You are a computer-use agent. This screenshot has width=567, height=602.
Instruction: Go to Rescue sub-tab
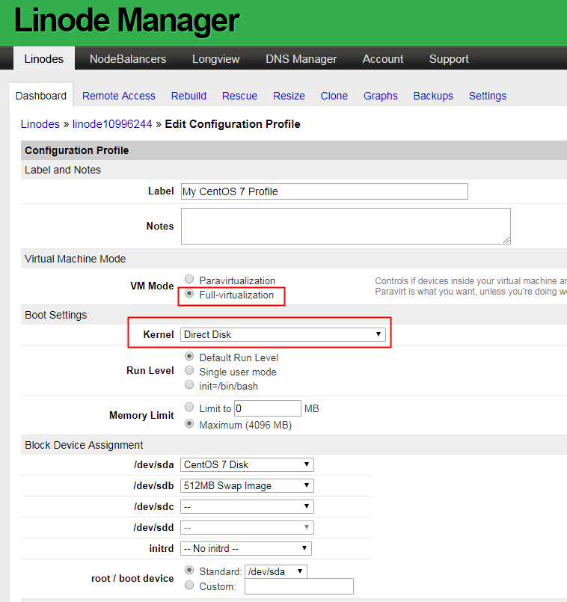coord(239,96)
